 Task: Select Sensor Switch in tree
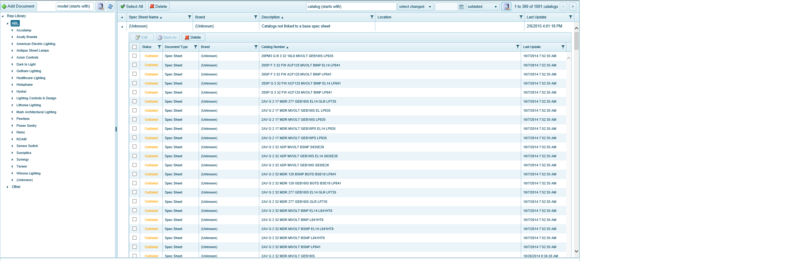click(x=27, y=146)
